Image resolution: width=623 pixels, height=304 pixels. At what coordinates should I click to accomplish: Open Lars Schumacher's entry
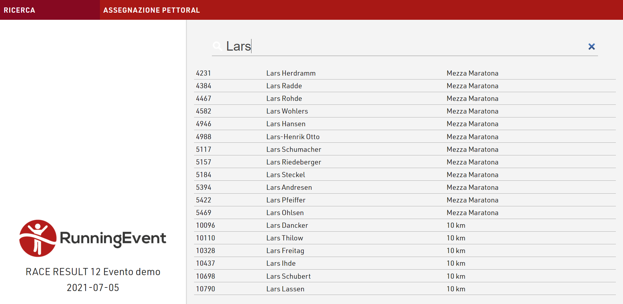(293, 150)
